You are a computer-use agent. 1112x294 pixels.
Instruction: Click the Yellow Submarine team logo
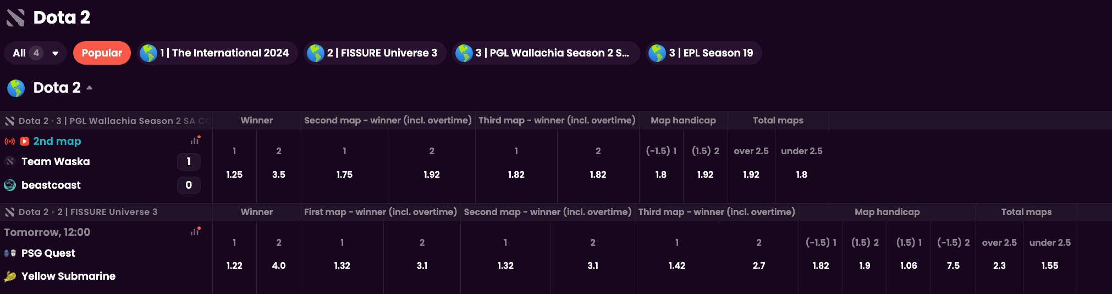pyautogui.click(x=10, y=276)
